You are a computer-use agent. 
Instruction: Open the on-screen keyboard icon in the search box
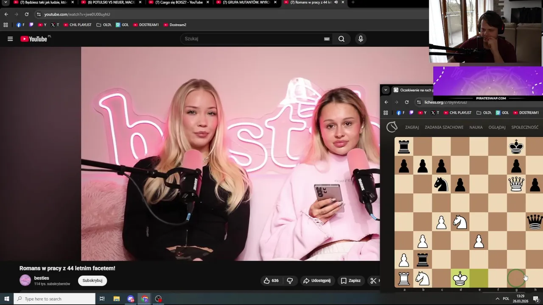(x=327, y=39)
